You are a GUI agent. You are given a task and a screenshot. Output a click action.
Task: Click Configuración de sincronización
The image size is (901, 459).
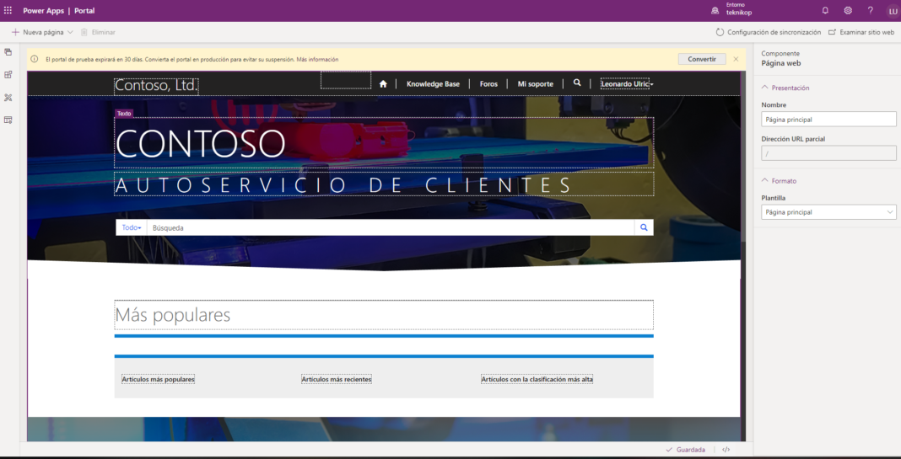click(x=769, y=32)
